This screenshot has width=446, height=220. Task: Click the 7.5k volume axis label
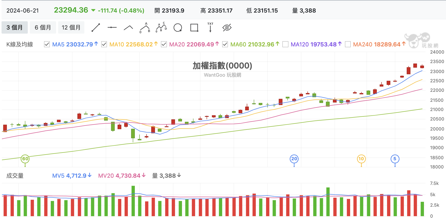tap(434, 183)
